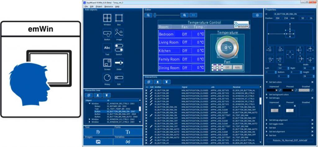Image resolution: width=318 pixels, height=147 pixels.
Task: Pick the Switch object icon
Action: (x=119, y=48)
